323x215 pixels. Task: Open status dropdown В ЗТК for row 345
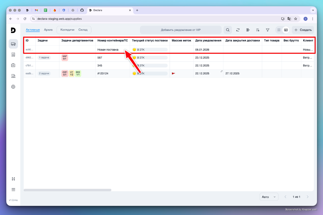(150, 65)
